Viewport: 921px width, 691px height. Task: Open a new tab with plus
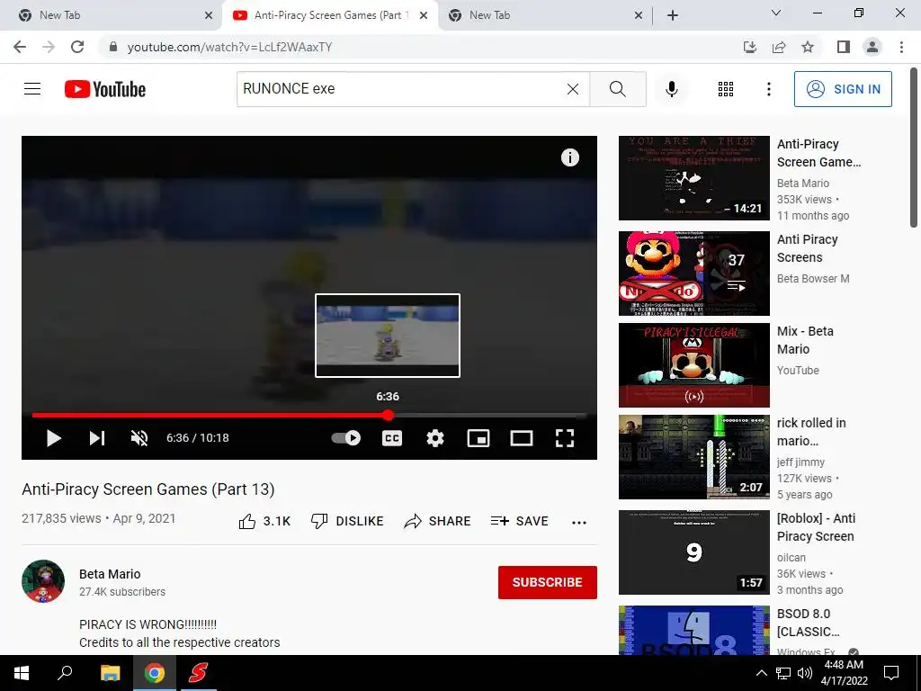coord(673,16)
